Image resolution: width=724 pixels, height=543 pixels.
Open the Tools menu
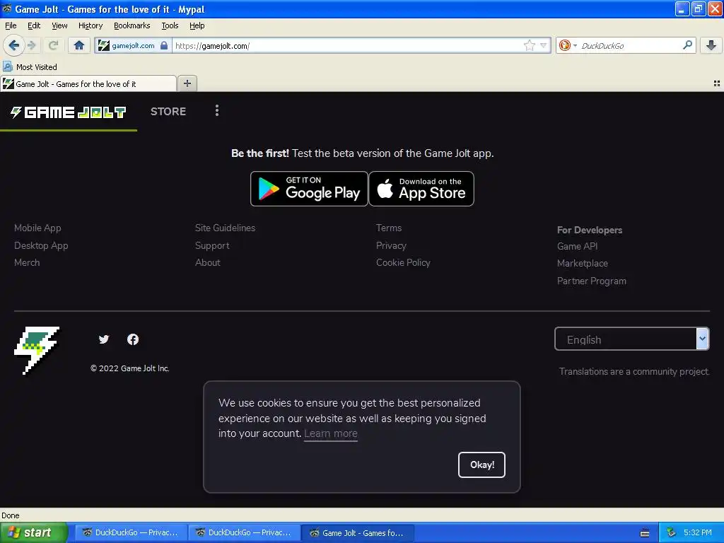click(x=170, y=25)
